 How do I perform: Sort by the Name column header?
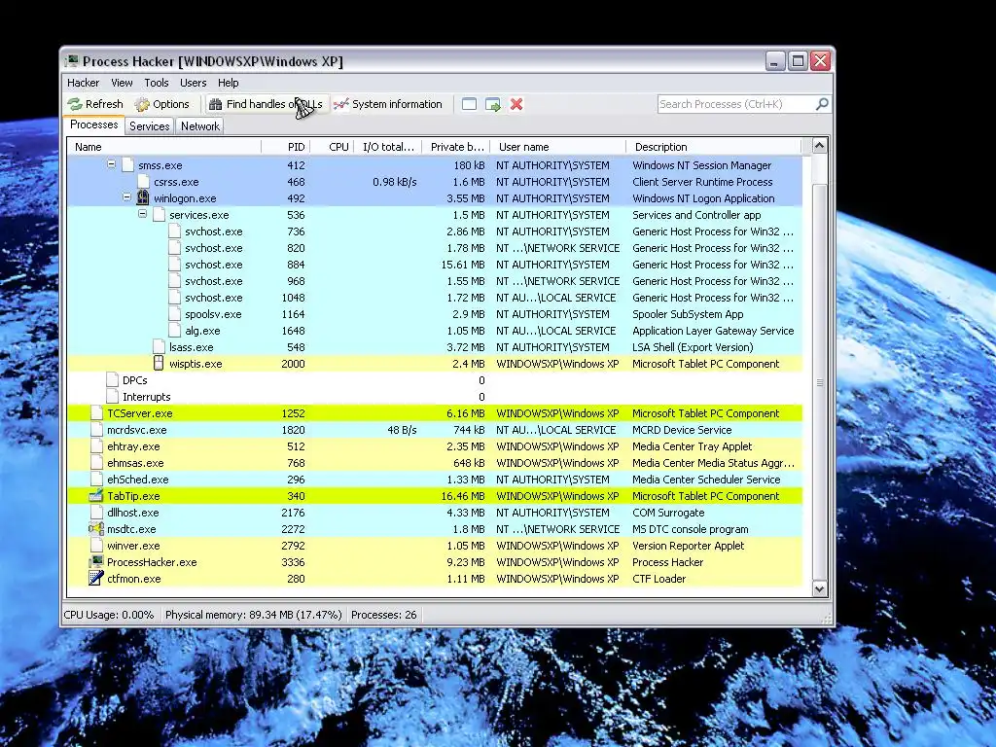click(163, 147)
